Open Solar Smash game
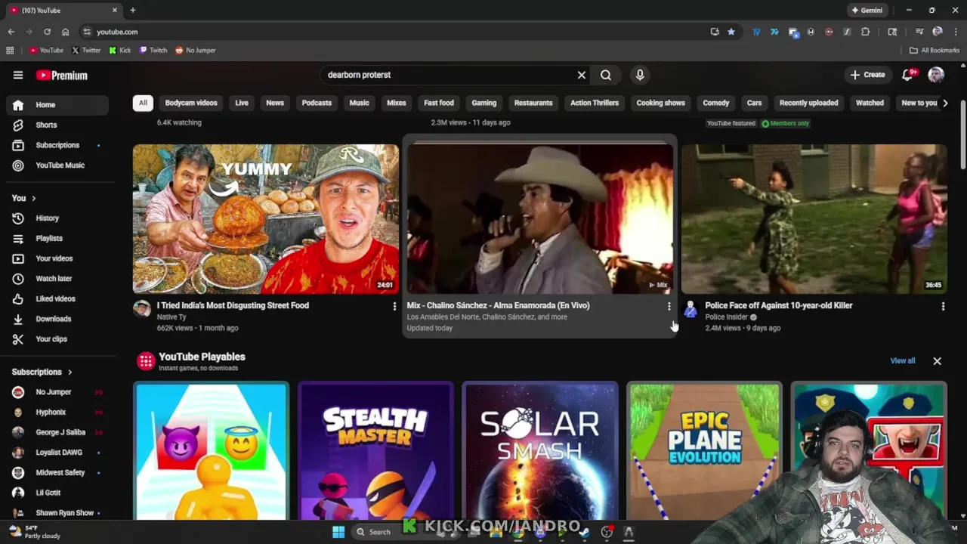The height and width of the screenshot is (544, 967). pos(540,451)
